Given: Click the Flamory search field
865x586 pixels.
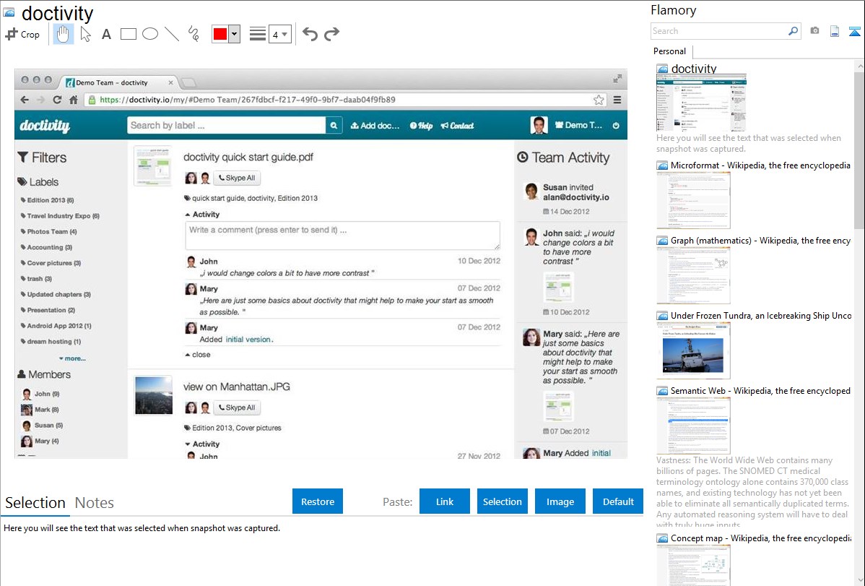Looking at the screenshot, I should [718, 31].
